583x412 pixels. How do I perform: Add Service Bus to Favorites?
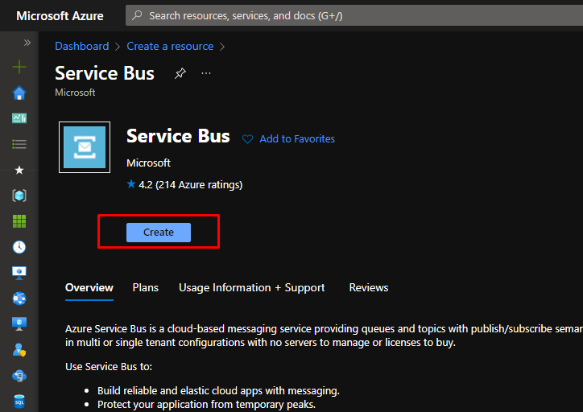tap(289, 139)
